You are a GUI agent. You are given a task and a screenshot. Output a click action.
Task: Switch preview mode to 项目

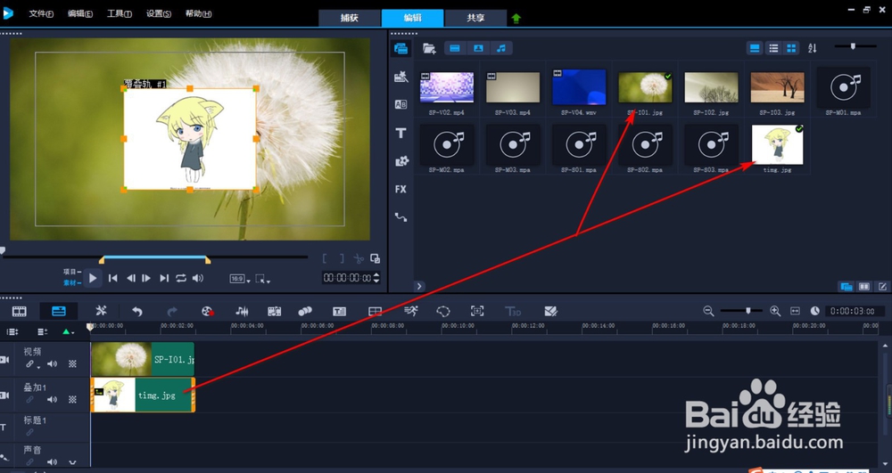click(71, 272)
